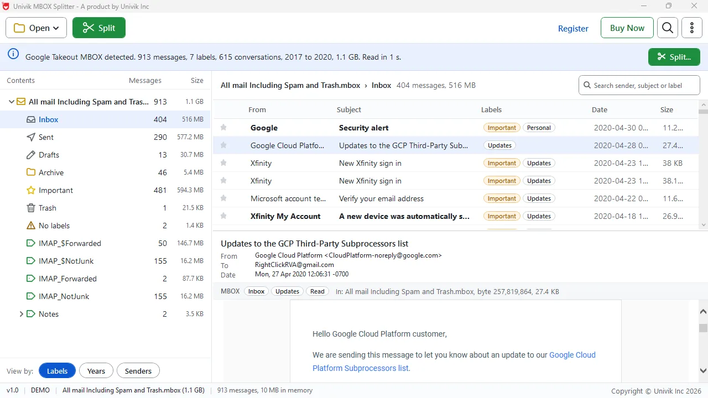Viewport: 708px width, 398px height.
Task: Switch view to Years
Action: click(96, 371)
